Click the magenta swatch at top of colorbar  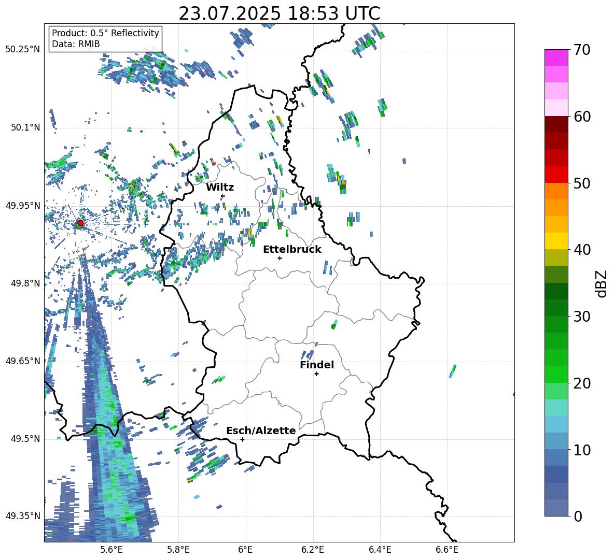pyautogui.click(x=556, y=58)
